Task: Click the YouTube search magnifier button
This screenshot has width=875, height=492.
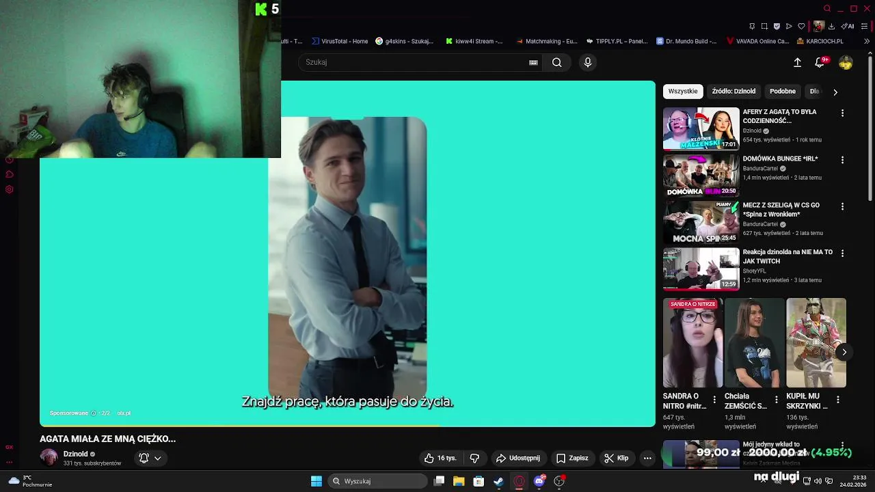Action: (557, 62)
